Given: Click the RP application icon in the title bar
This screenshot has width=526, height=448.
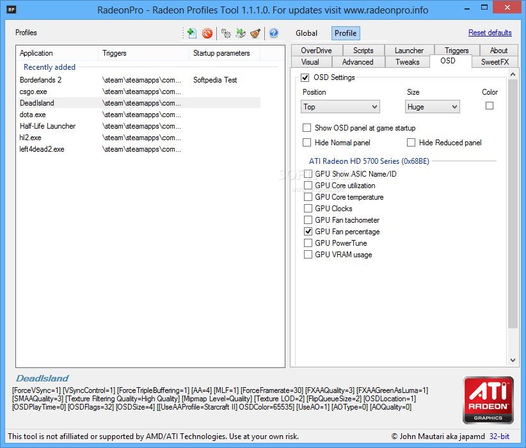Looking at the screenshot, I should [x=12, y=10].
